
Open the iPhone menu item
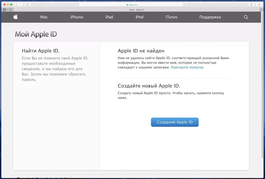77,17
